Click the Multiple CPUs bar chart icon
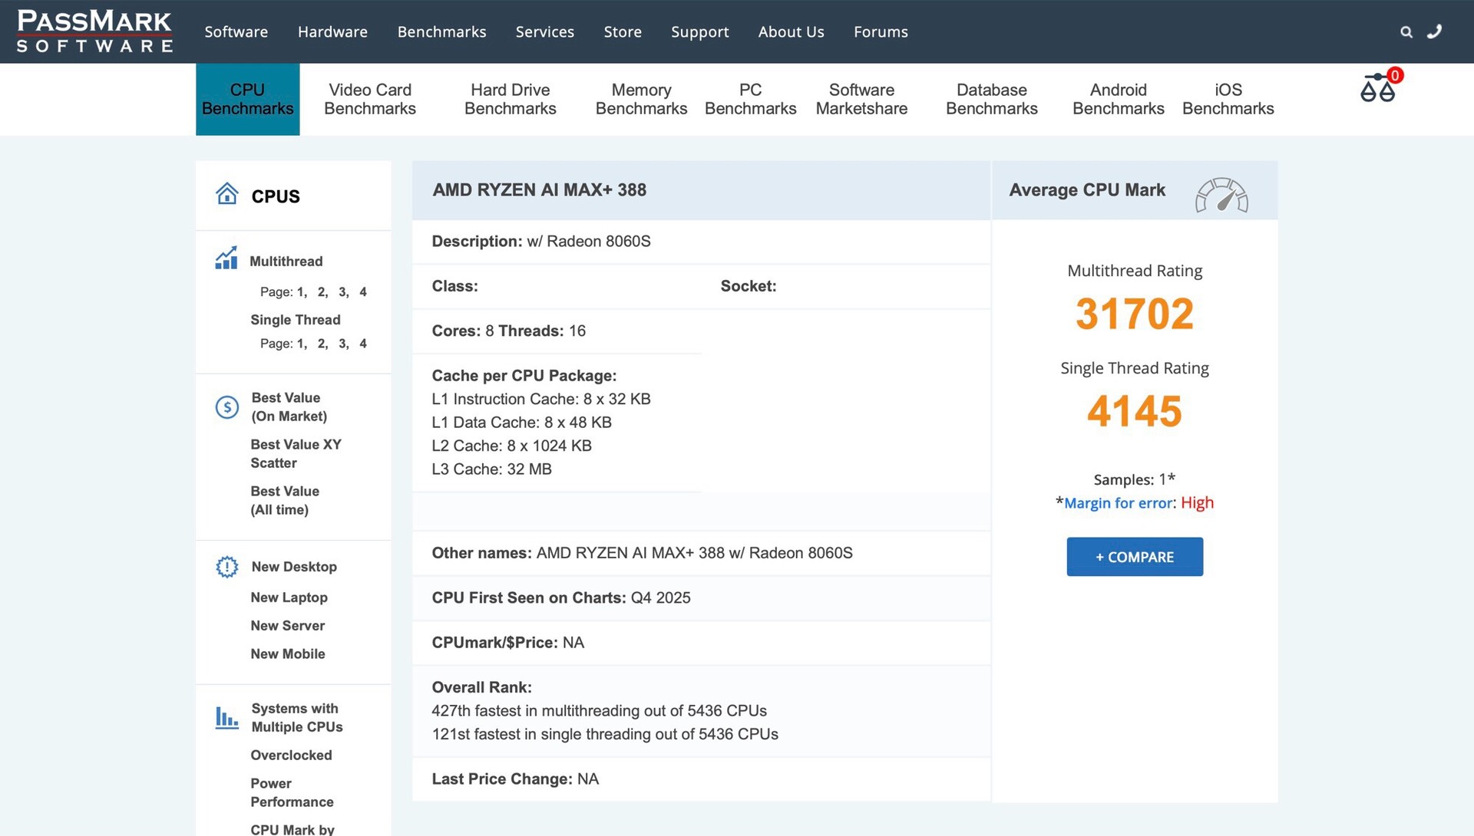The height and width of the screenshot is (836, 1474). 226,718
